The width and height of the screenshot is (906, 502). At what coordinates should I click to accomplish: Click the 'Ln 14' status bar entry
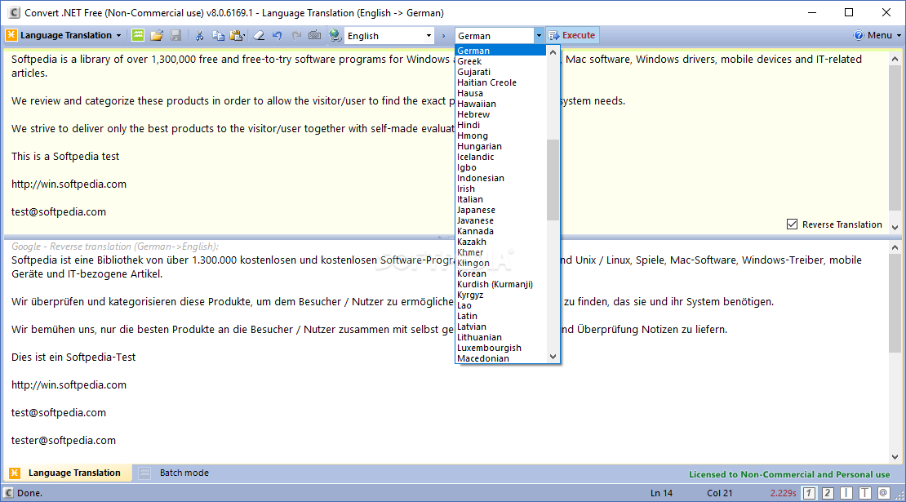coord(662,493)
